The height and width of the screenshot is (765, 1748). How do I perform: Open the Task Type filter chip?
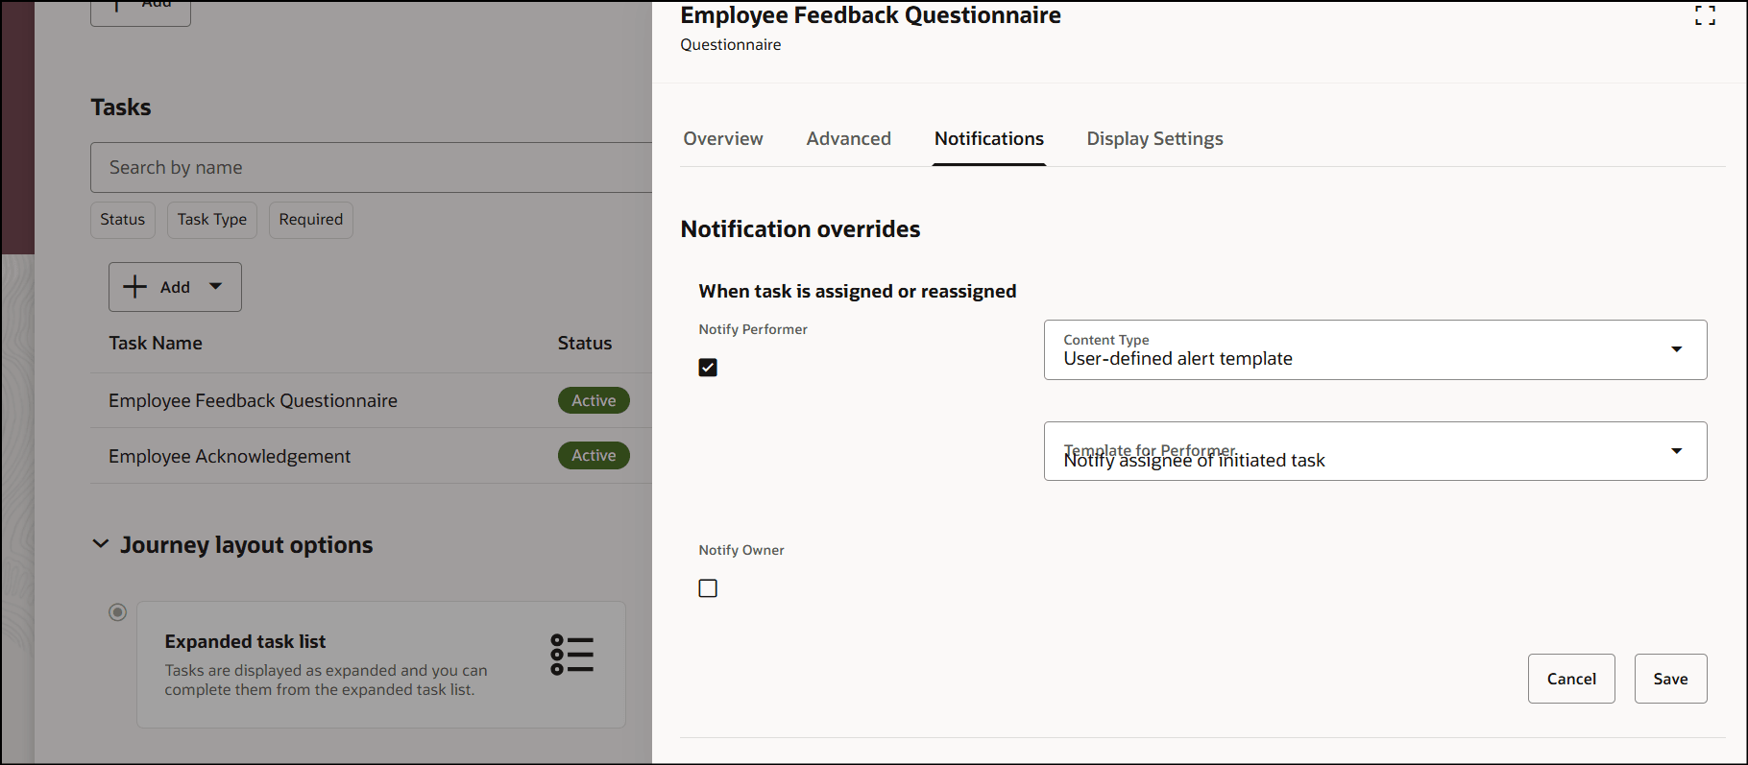212,220
